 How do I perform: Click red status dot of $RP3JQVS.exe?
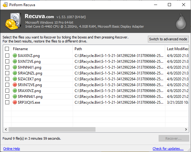tap(15, 102)
